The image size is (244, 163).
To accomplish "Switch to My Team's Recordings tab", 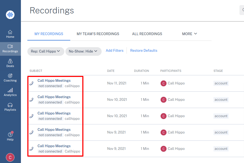I will (x=98, y=34).
